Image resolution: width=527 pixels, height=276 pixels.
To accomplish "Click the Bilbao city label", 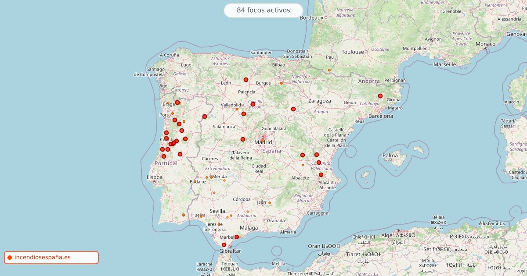I will [x=278, y=65].
